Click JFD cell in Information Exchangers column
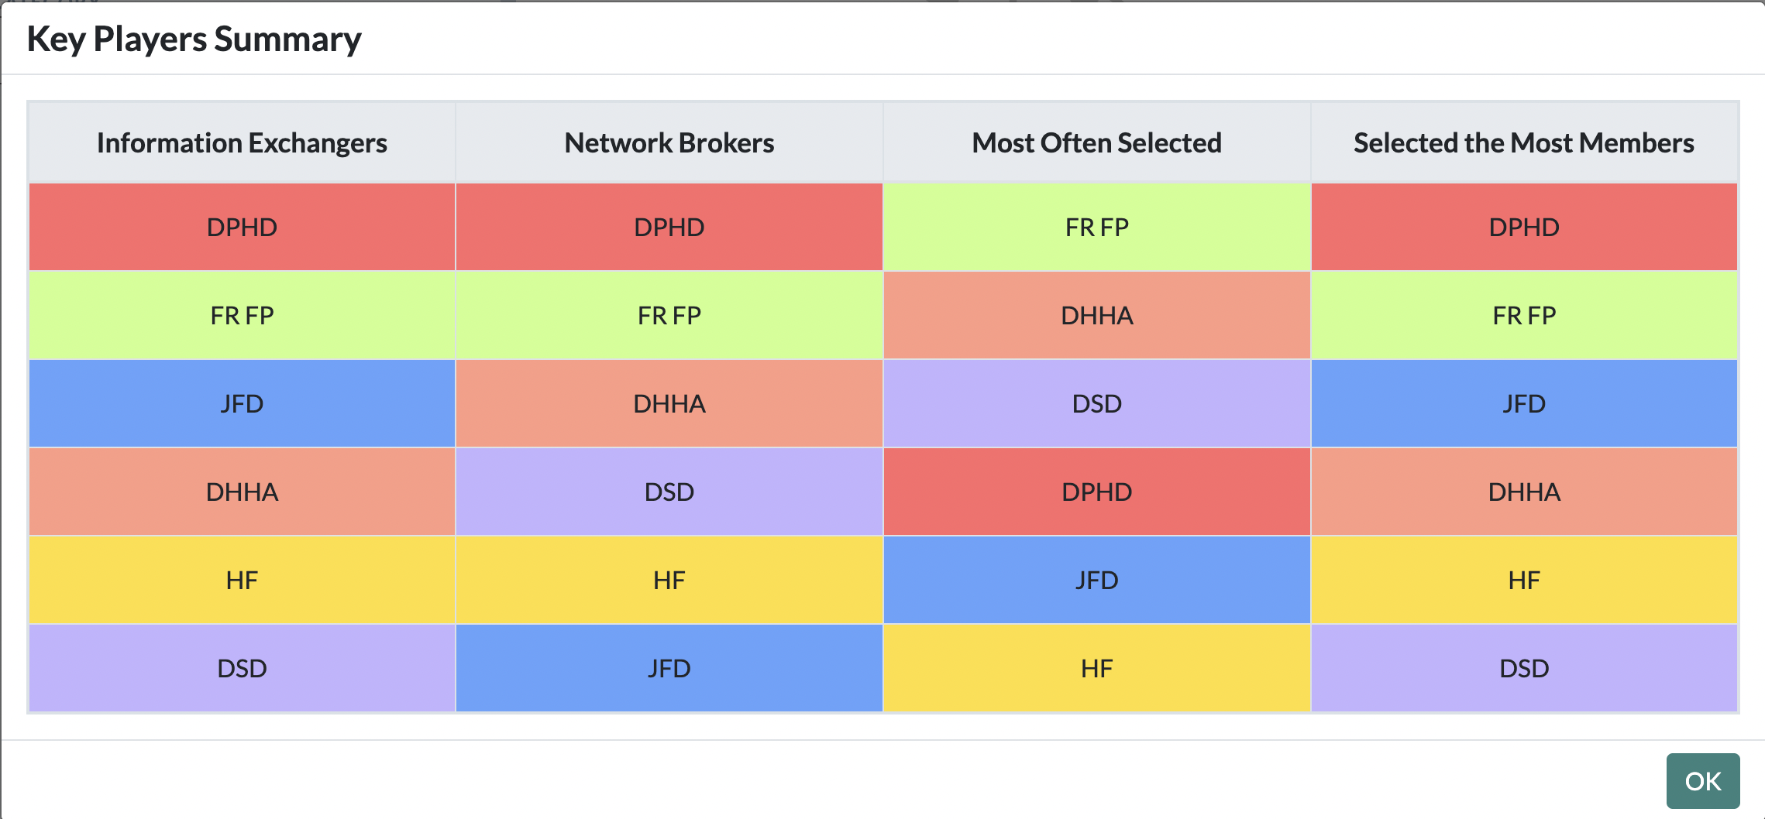Screen dimensions: 1765x819 tap(242, 403)
